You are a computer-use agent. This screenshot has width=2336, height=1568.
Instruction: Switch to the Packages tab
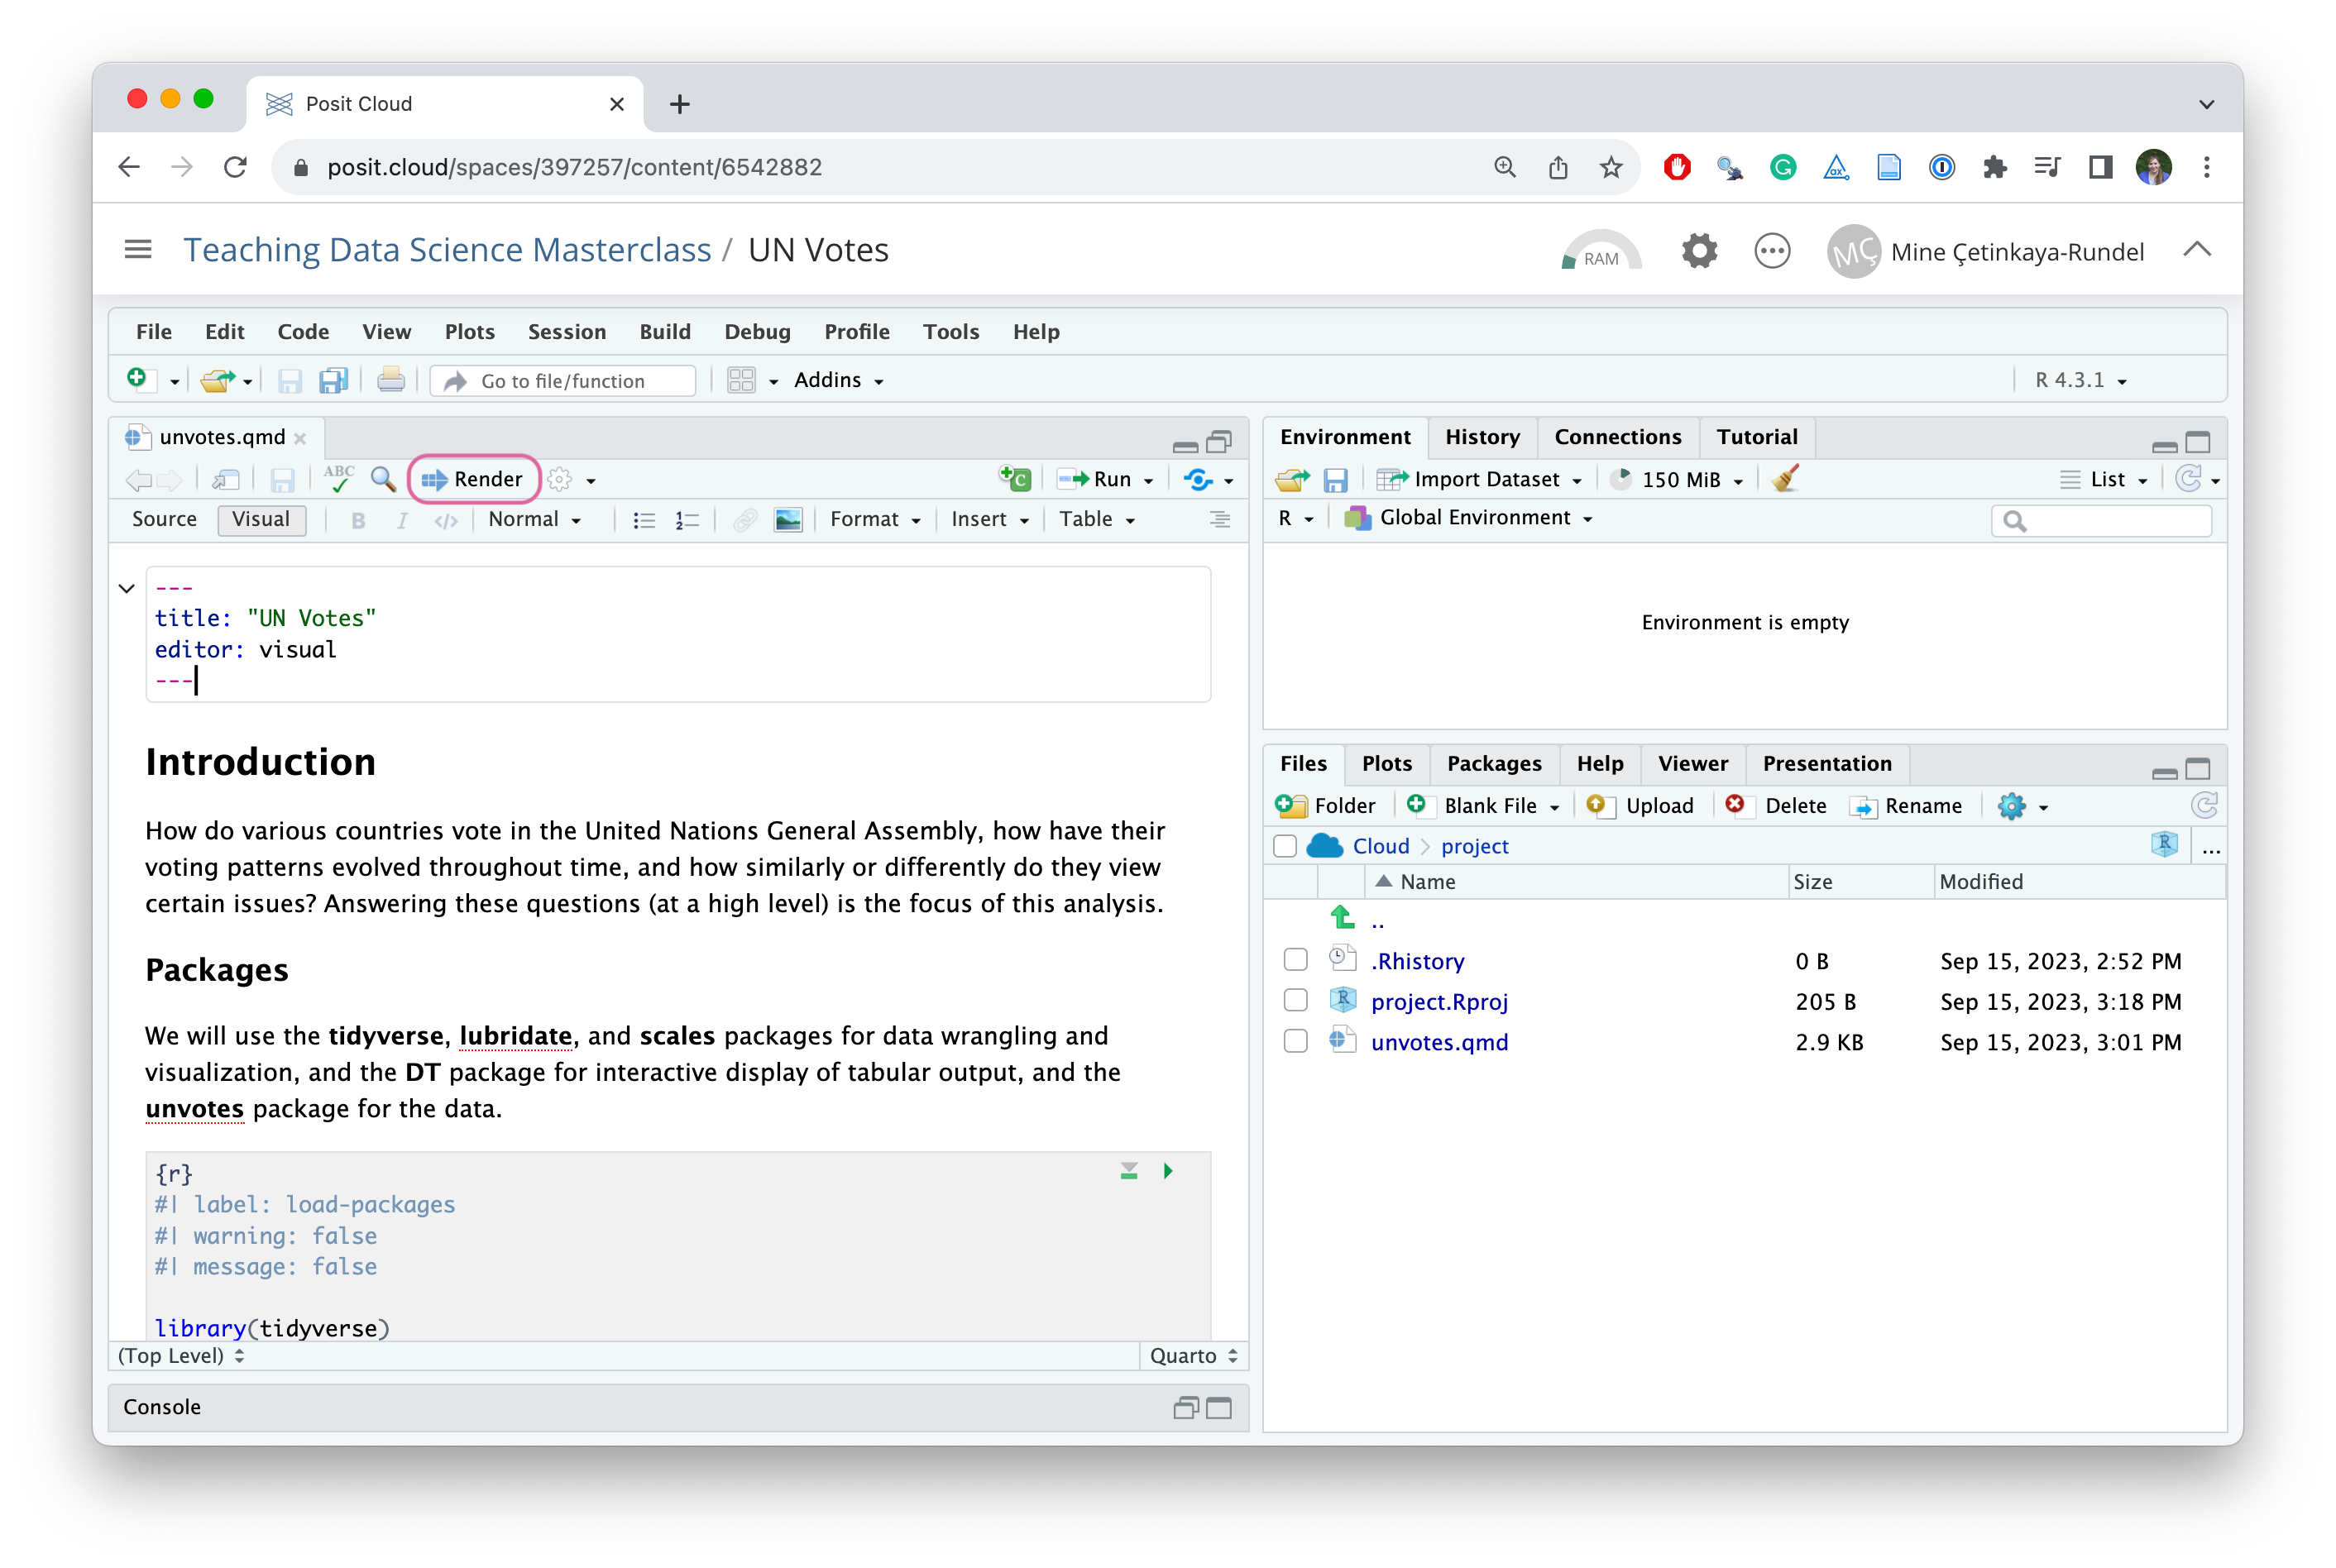[1493, 764]
